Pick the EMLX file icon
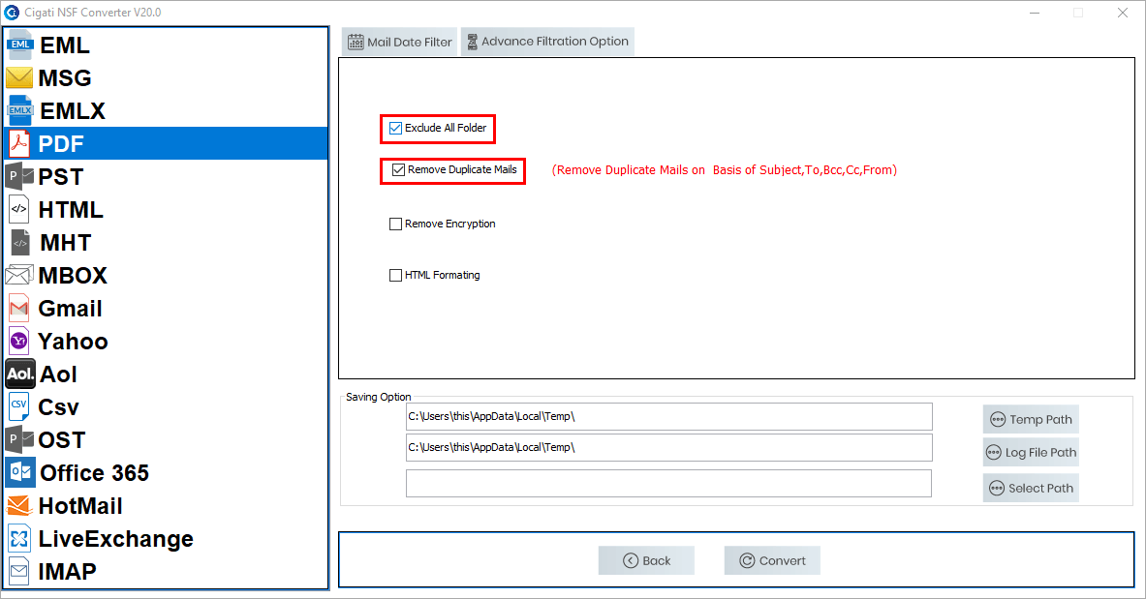This screenshot has height=599, width=1146. click(x=19, y=110)
